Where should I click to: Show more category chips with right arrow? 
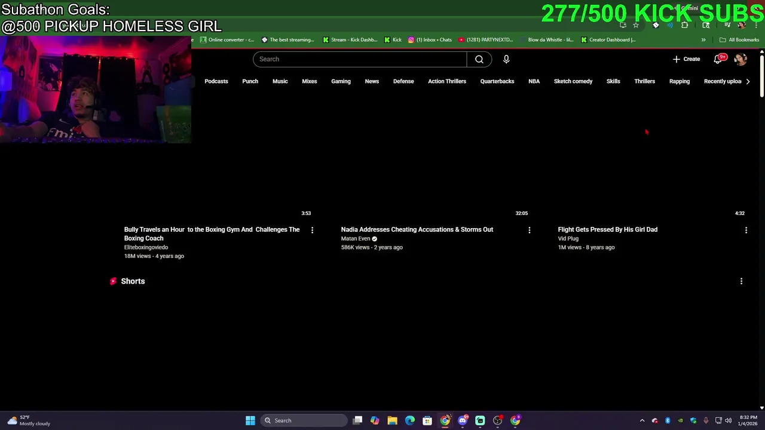point(748,81)
